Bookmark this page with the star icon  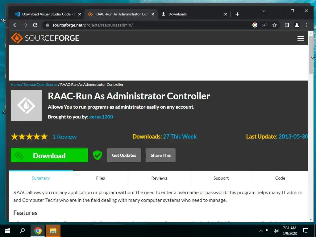[x=274, y=25]
